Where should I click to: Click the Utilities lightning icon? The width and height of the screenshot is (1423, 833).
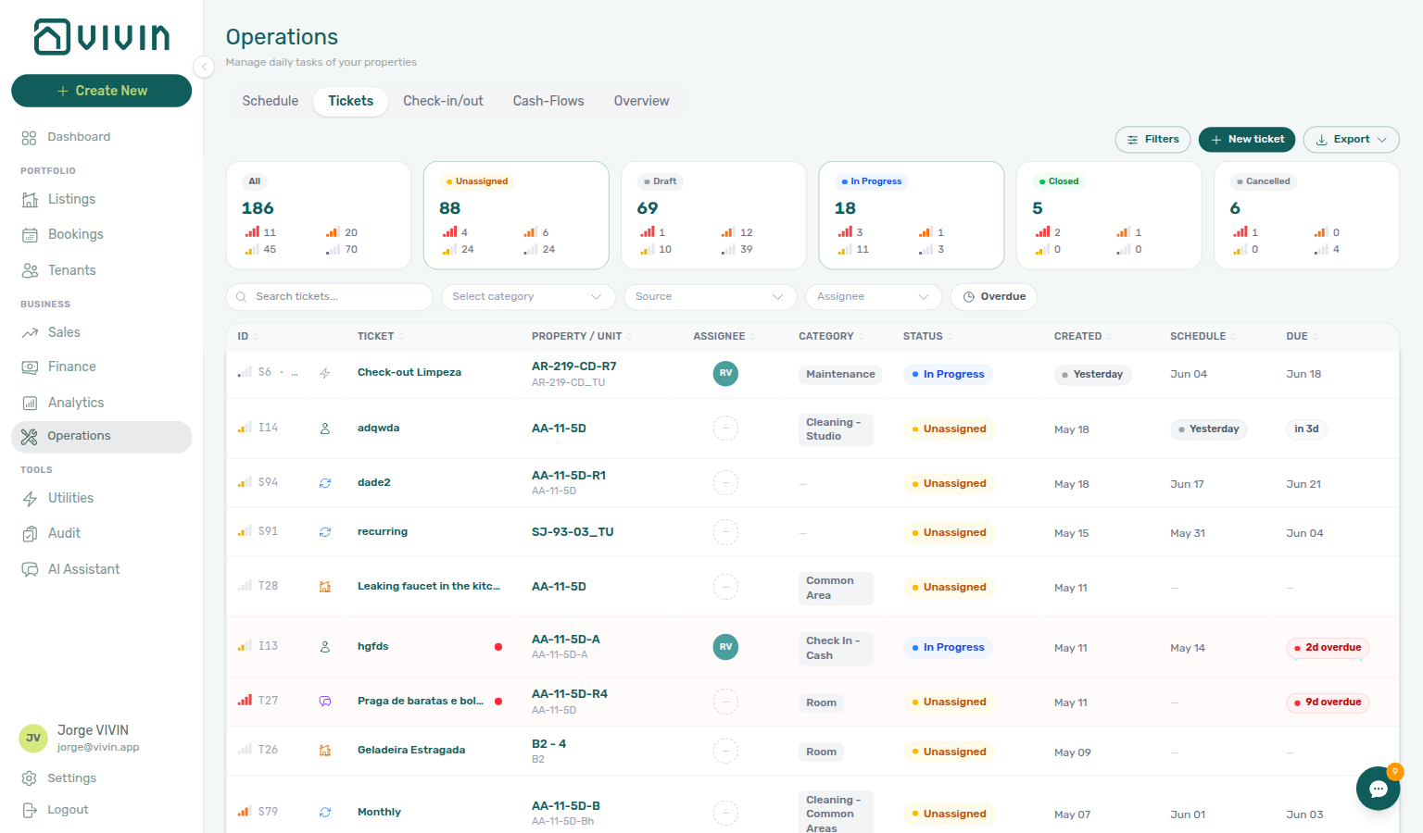30,499
